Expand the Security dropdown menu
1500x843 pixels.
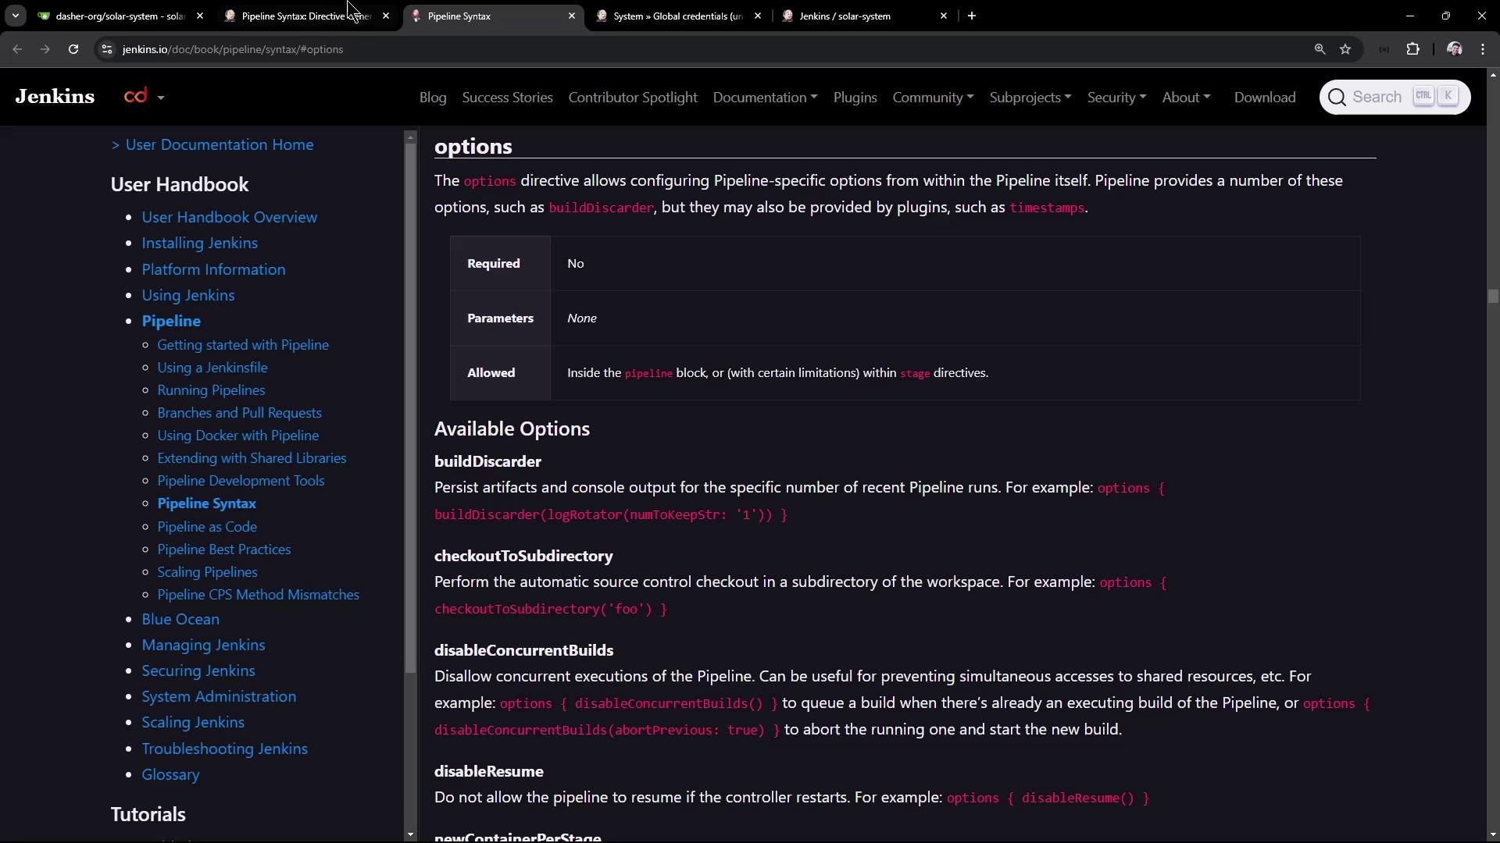click(1116, 98)
